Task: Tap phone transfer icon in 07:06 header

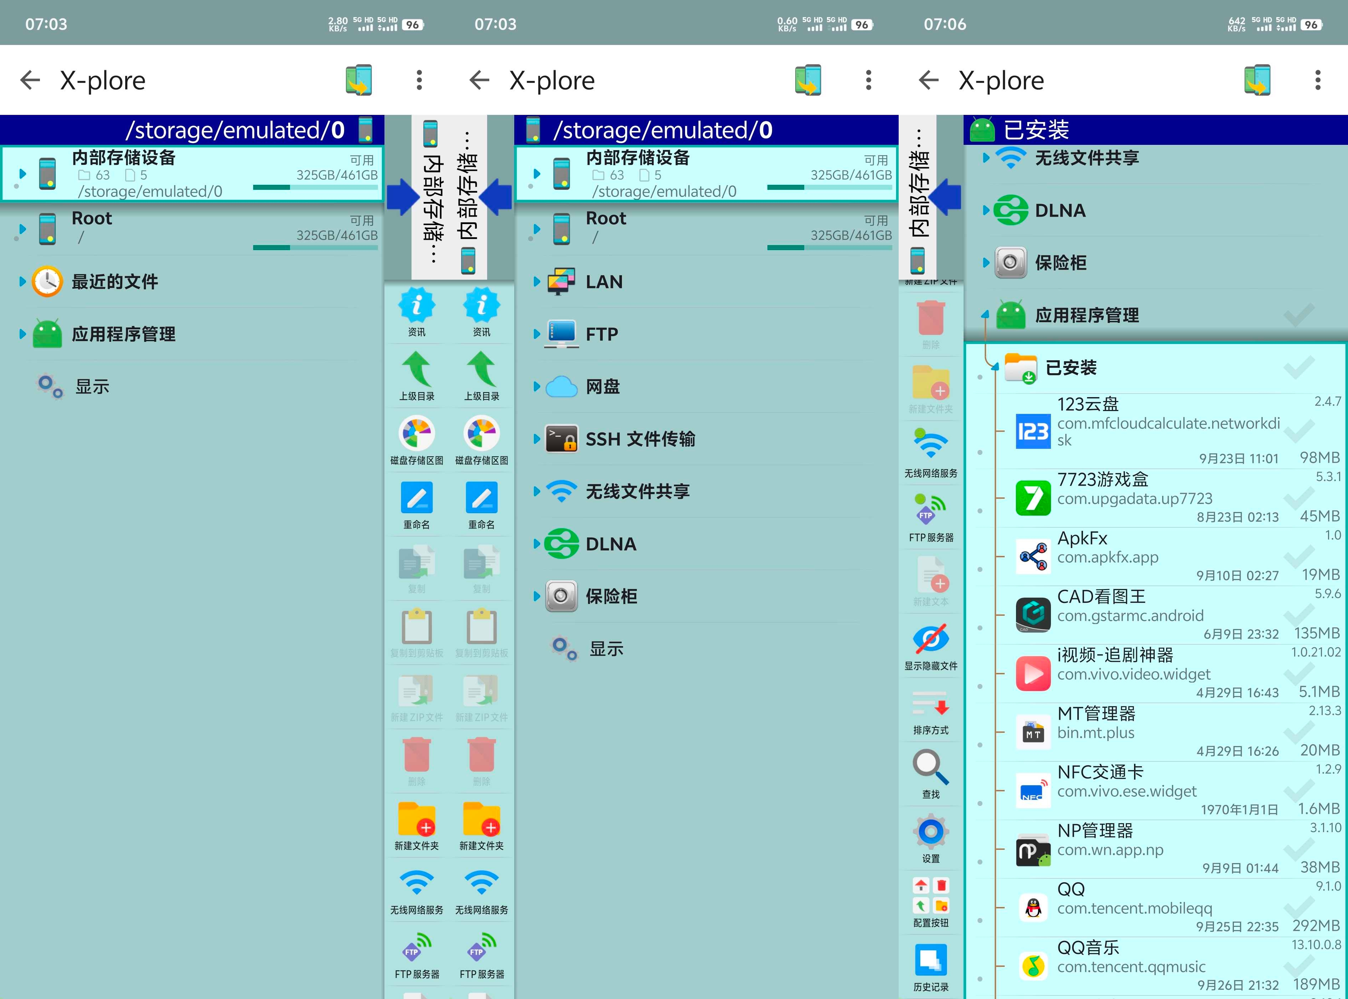Action: (x=1257, y=80)
